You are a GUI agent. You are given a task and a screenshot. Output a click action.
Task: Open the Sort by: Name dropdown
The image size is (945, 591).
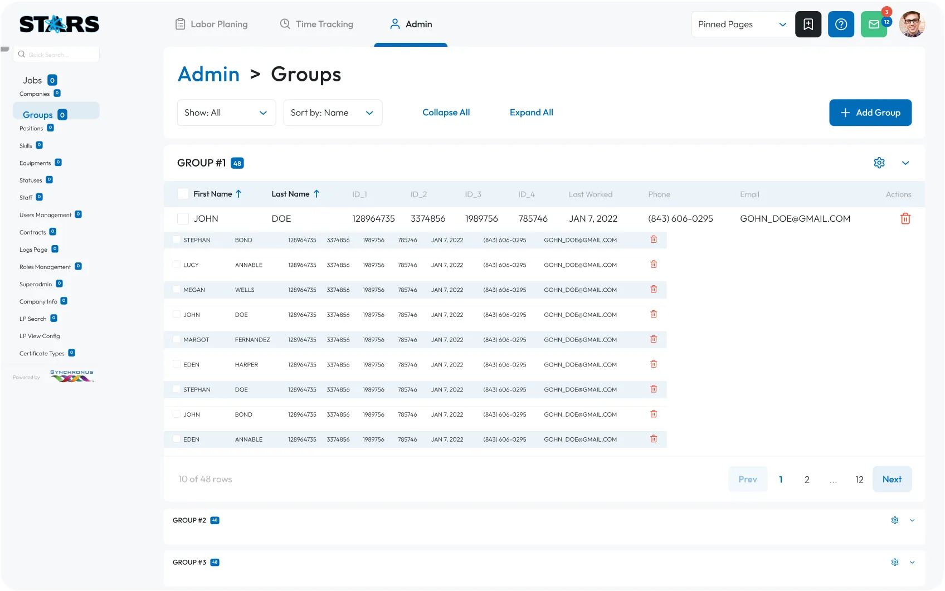tap(333, 113)
